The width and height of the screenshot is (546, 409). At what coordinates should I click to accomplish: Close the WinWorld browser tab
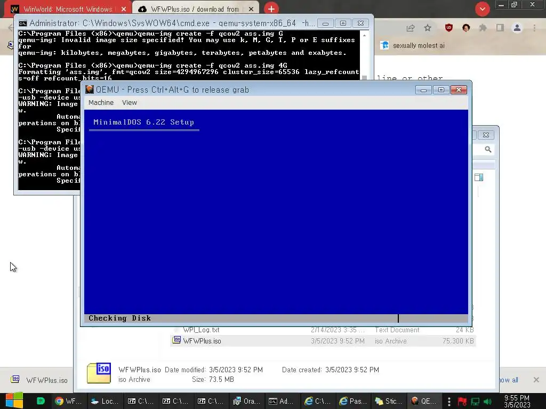[124, 10]
